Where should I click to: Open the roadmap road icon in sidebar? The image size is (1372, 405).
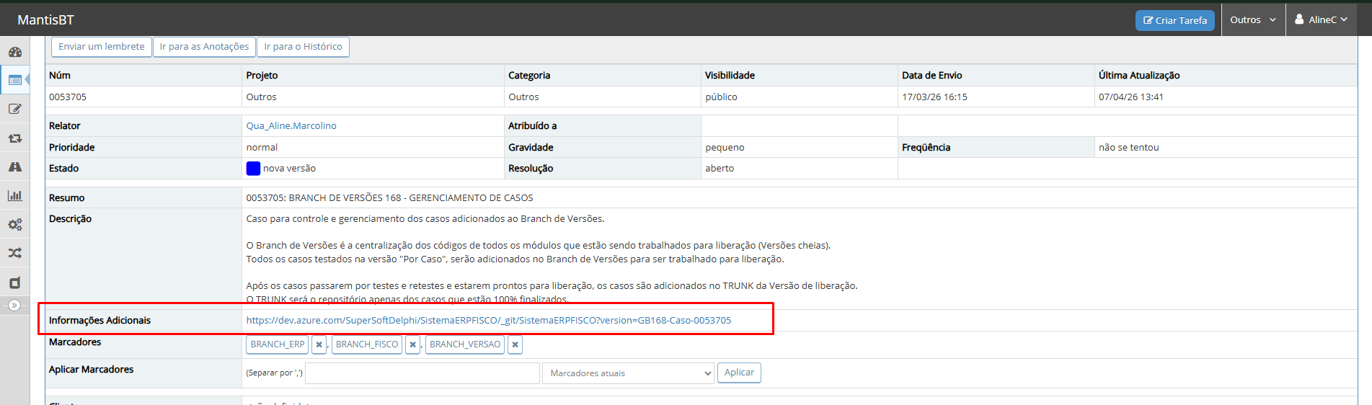[x=14, y=167]
